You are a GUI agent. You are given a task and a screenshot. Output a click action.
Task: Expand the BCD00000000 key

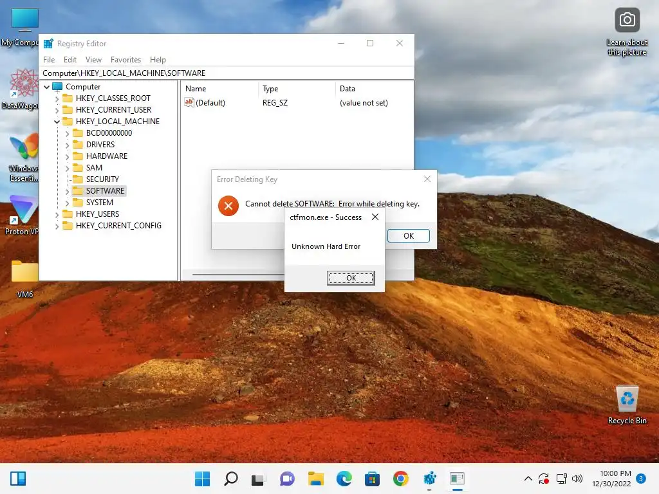click(x=67, y=133)
